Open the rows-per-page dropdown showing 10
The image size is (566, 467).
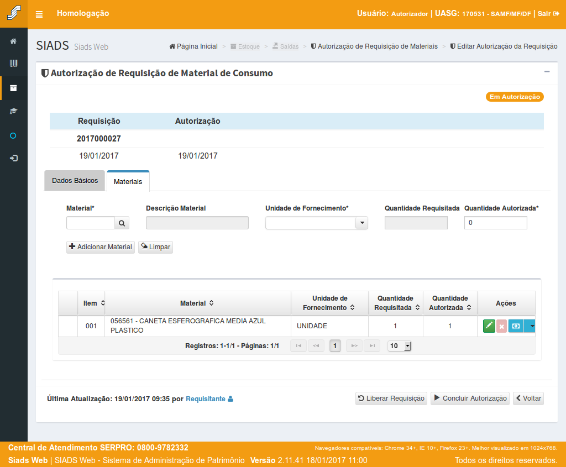point(399,346)
